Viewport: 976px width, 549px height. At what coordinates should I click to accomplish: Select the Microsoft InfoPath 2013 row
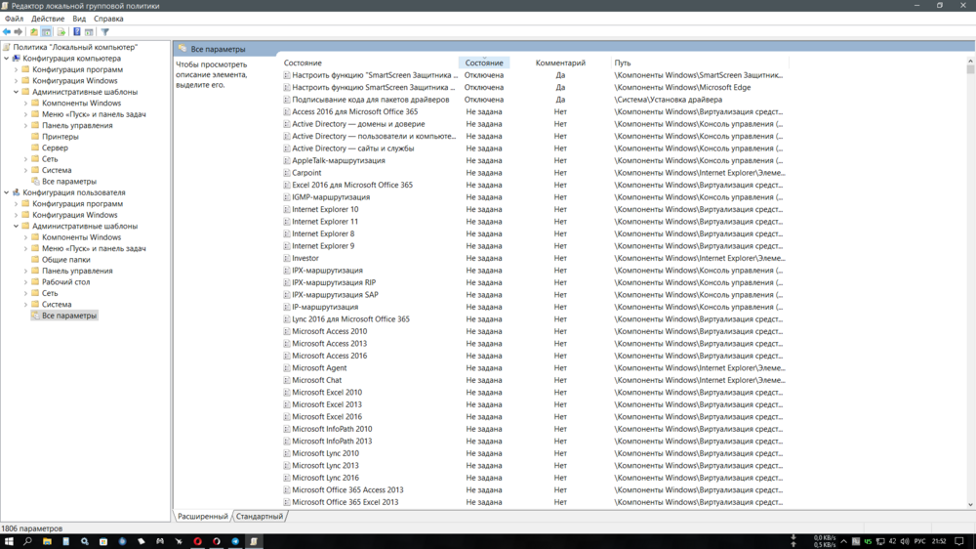[x=534, y=442]
